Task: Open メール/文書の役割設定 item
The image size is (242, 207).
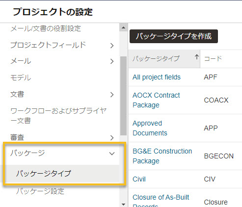Action: 46,28
